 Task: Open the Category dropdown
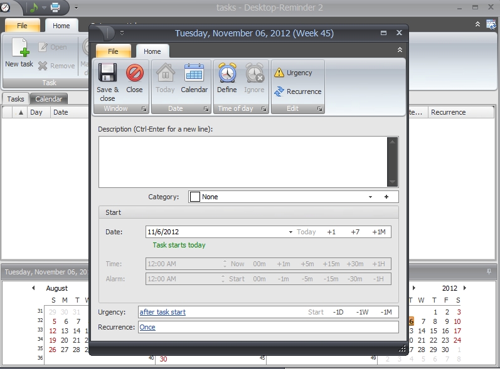[x=371, y=197]
